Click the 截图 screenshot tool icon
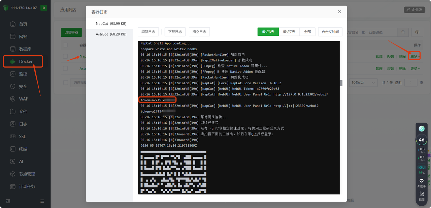Screen dimensions: 431x208 click(x=422, y=196)
